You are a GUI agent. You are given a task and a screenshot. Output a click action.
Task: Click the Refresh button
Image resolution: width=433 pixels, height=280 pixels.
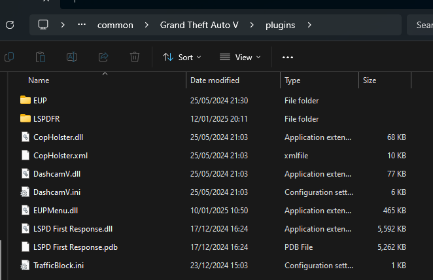pos(9,25)
